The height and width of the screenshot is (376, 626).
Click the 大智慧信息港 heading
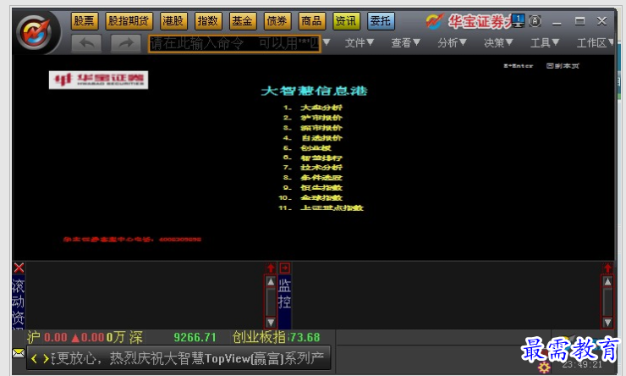pyautogui.click(x=314, y=91)
